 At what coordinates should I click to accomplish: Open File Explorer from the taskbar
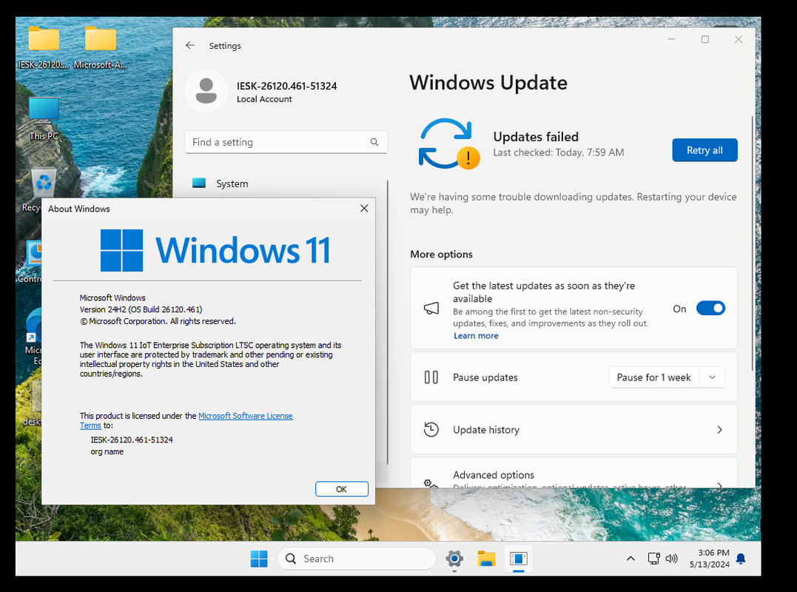point(486,559)
